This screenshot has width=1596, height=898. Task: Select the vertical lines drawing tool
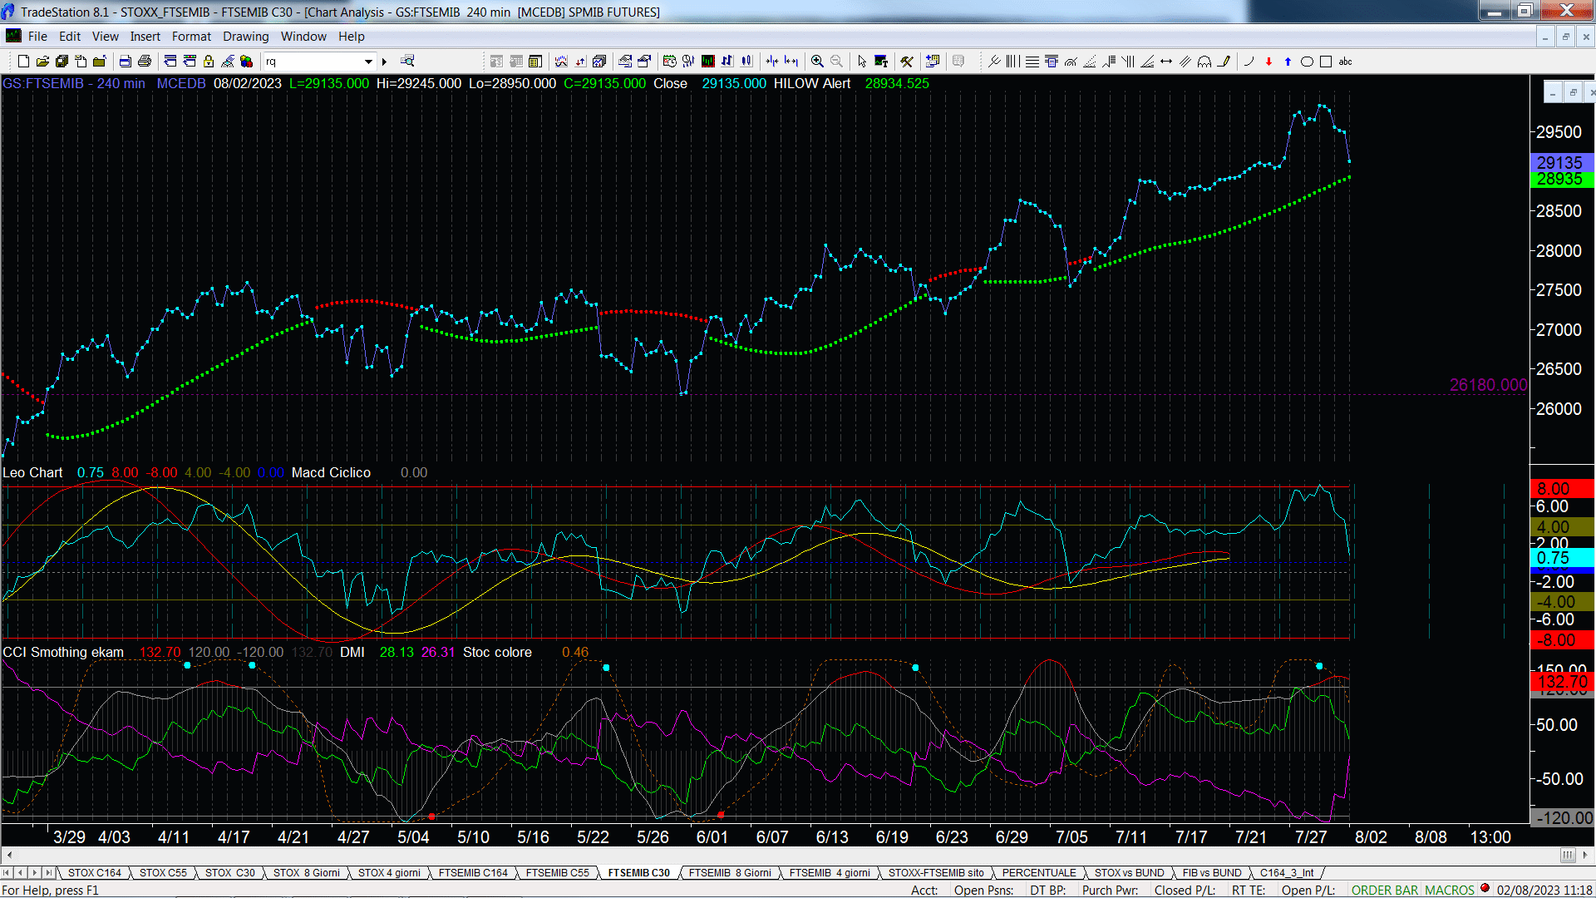tap(1012, 62)
